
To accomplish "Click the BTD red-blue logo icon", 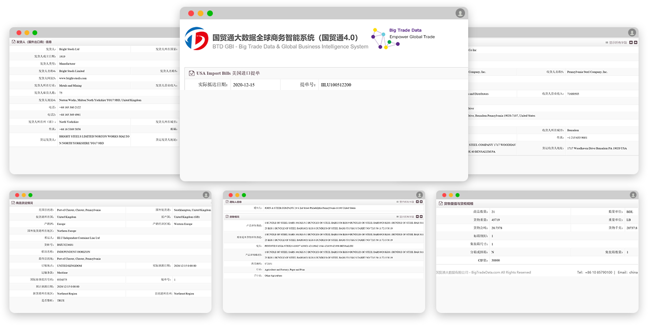I will [197, 38].
